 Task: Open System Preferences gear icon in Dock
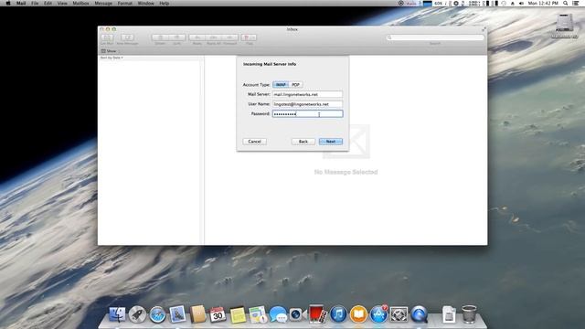[399, 314]
